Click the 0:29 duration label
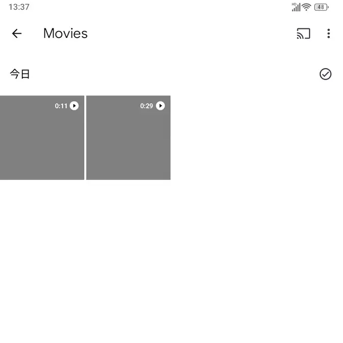343x343 pixels. tap(146, 106)
